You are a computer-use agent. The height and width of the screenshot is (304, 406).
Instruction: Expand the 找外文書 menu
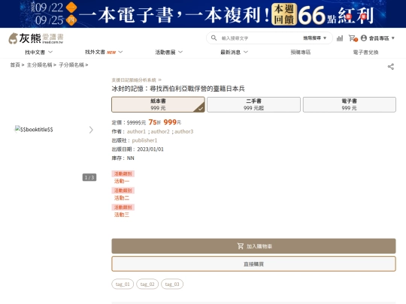[104, 53]
